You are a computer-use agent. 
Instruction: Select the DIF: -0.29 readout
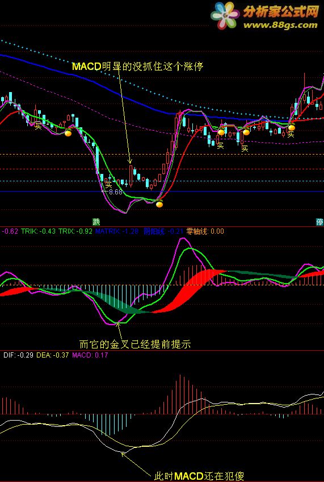(x=18, y=355)
